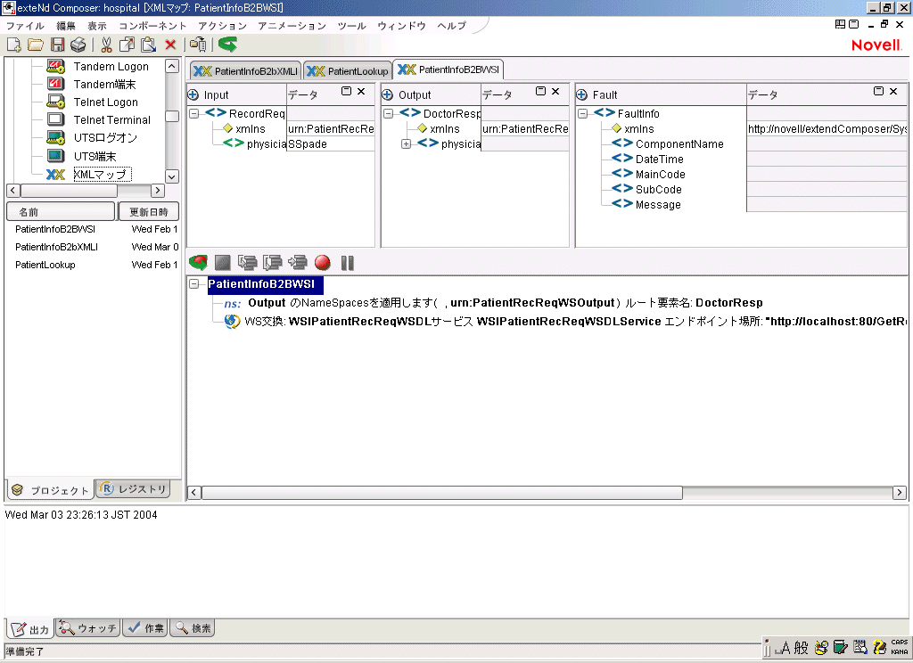
Task: Click the Run to breakpoint icon
Action: [x=298, y=263]
